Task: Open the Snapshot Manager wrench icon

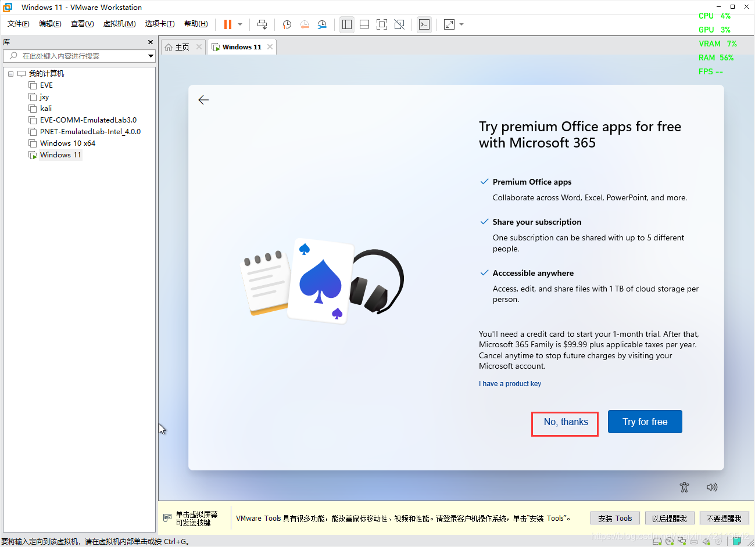Action: tap(322, 24)
